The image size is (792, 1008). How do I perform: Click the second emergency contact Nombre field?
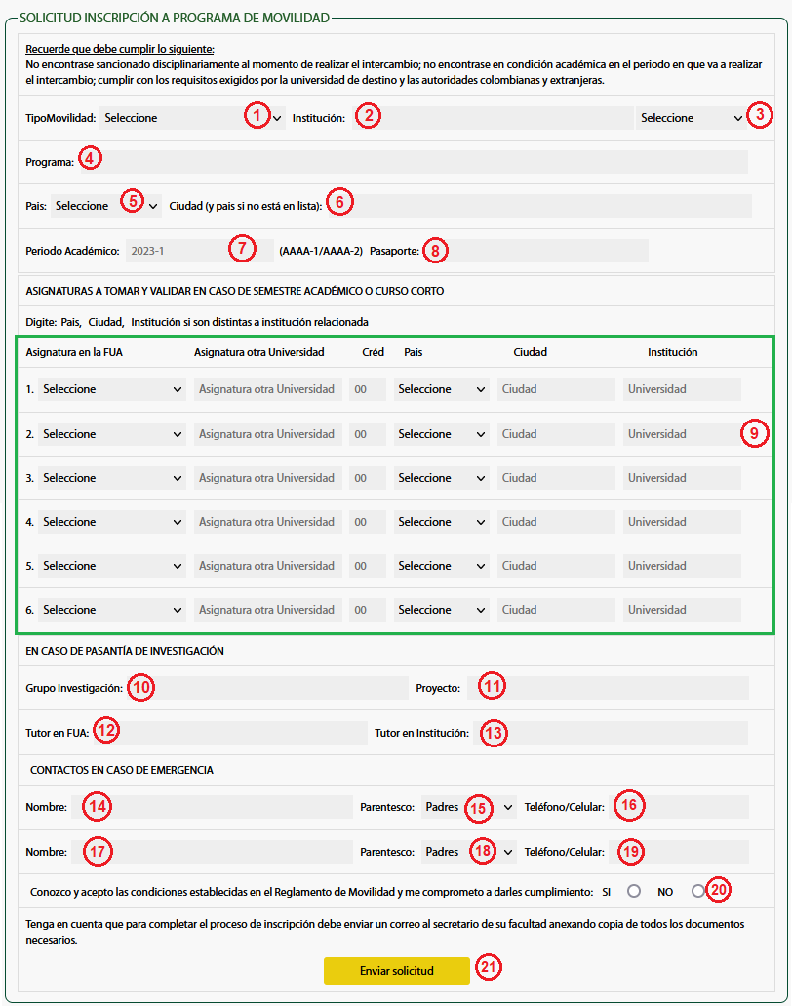pos(212,852)
